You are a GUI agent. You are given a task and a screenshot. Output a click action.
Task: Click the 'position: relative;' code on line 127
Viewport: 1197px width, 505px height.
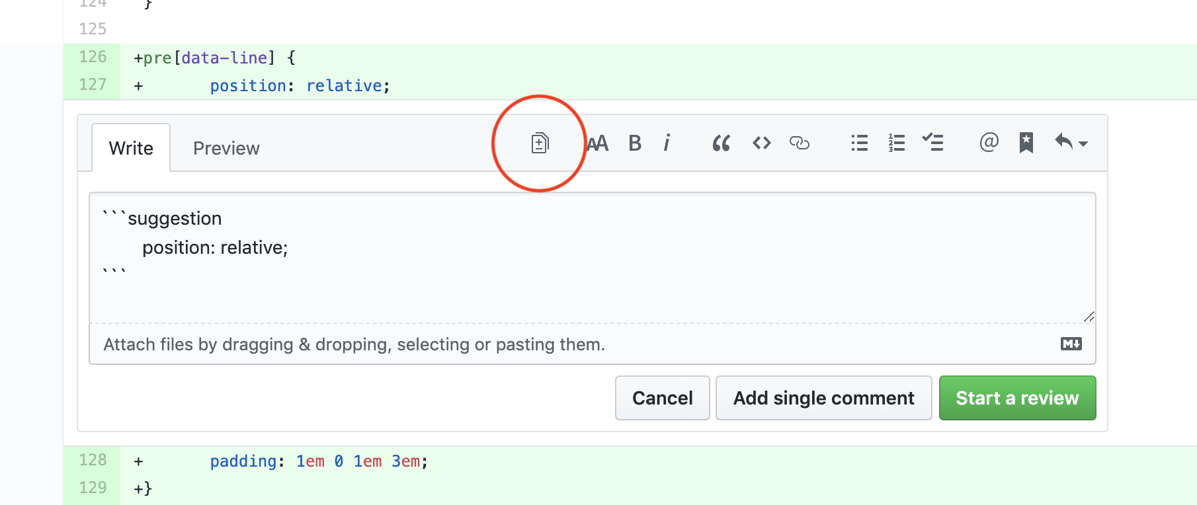(300, 86)
